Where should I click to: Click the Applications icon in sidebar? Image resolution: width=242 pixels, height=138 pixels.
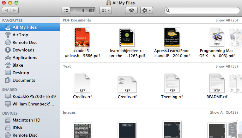coord(8,57)
